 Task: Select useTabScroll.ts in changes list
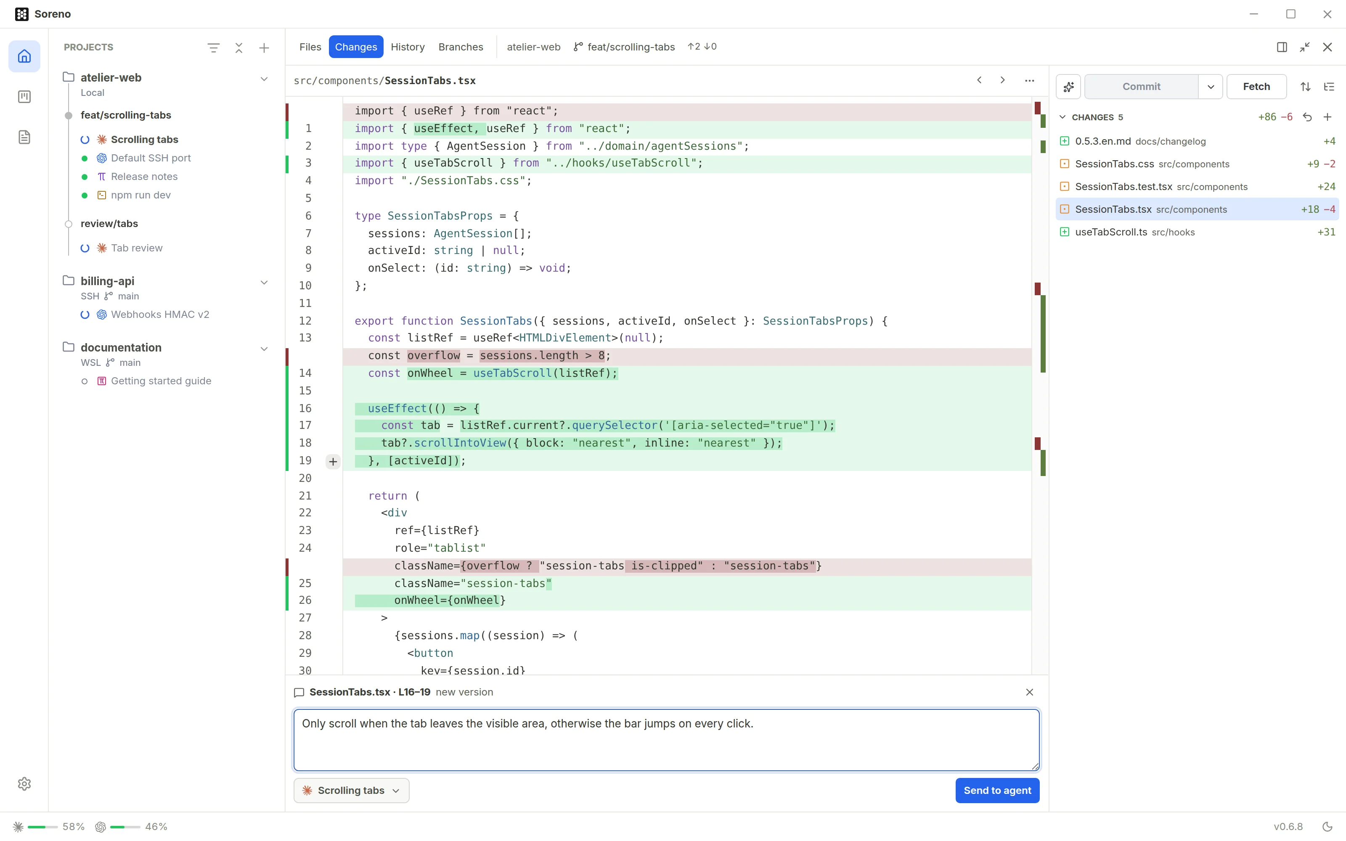point(1198,232)
